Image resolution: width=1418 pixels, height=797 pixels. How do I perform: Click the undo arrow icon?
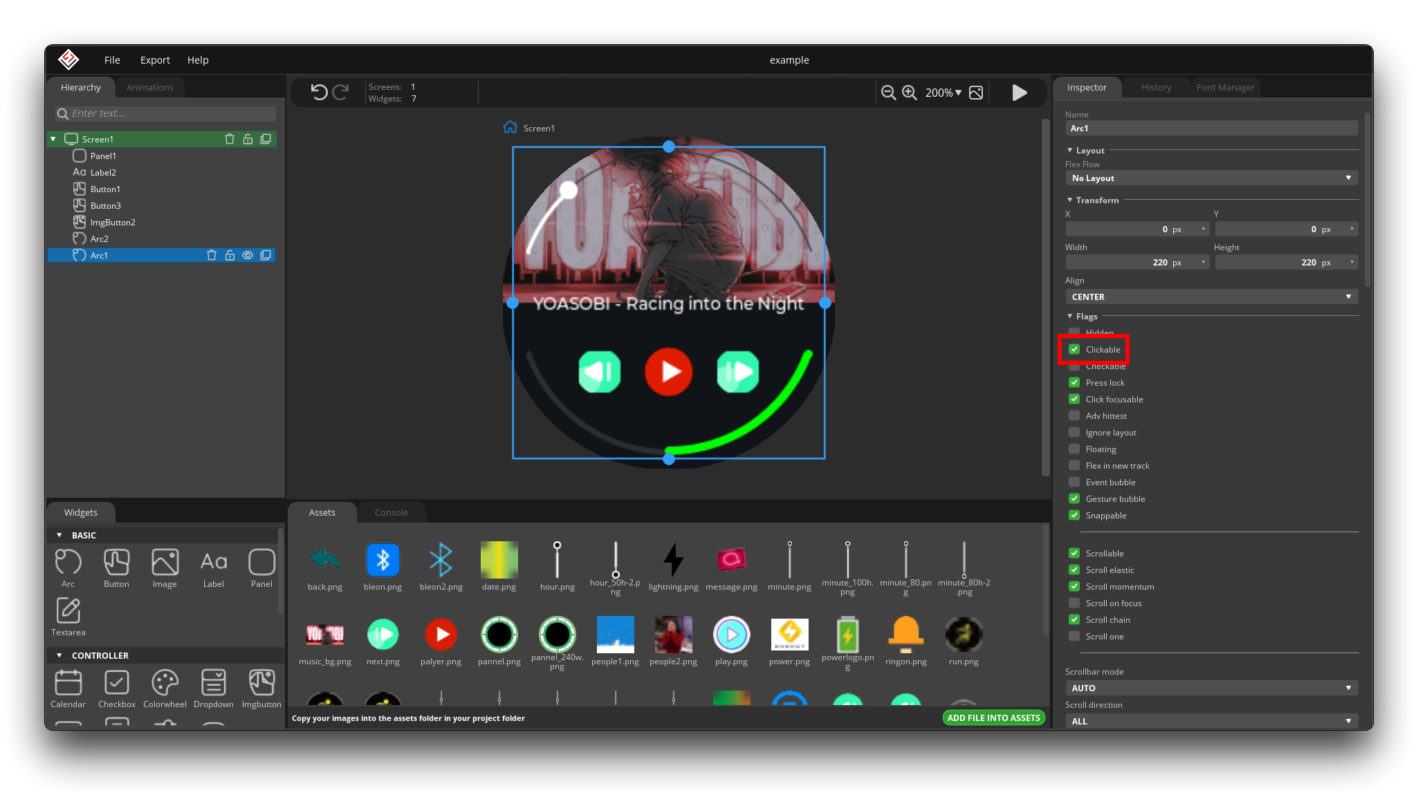point(319,92)
